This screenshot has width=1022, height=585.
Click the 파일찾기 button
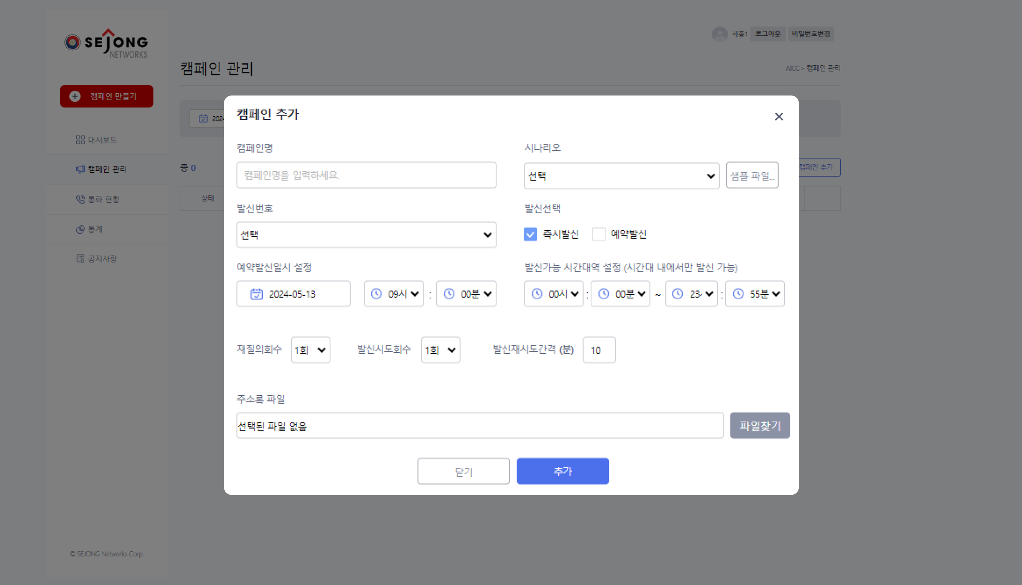760,425
